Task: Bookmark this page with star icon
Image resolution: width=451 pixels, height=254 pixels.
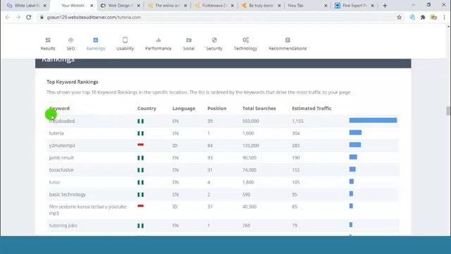Action: 400,17
